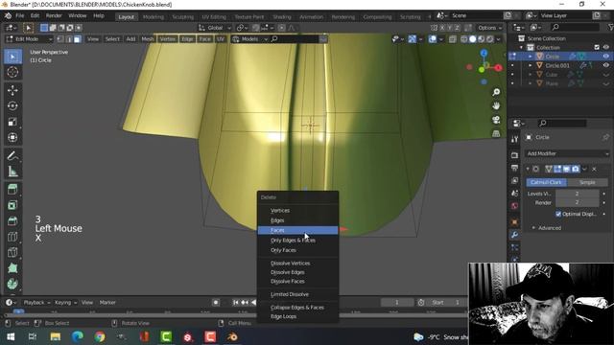Toggle Optimal Display checkbox
The image size is (614, 345).
coord(558,214)
